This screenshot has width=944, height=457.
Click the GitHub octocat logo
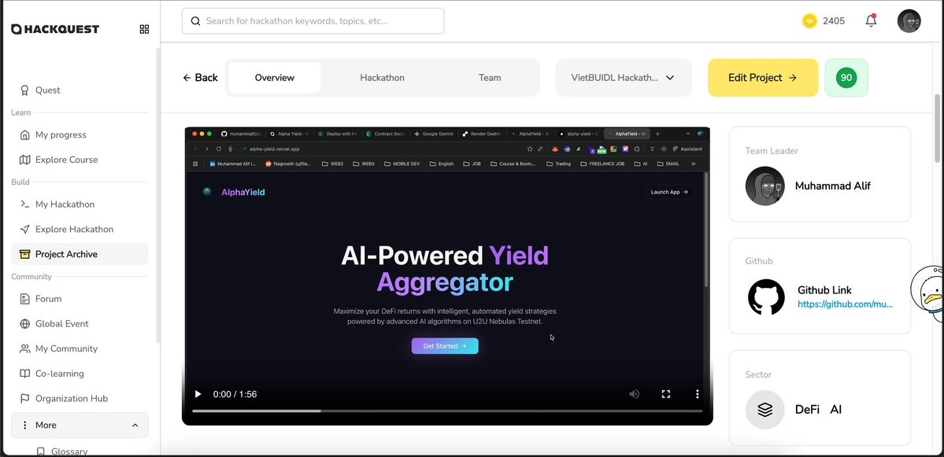click(x=766, y=297)
